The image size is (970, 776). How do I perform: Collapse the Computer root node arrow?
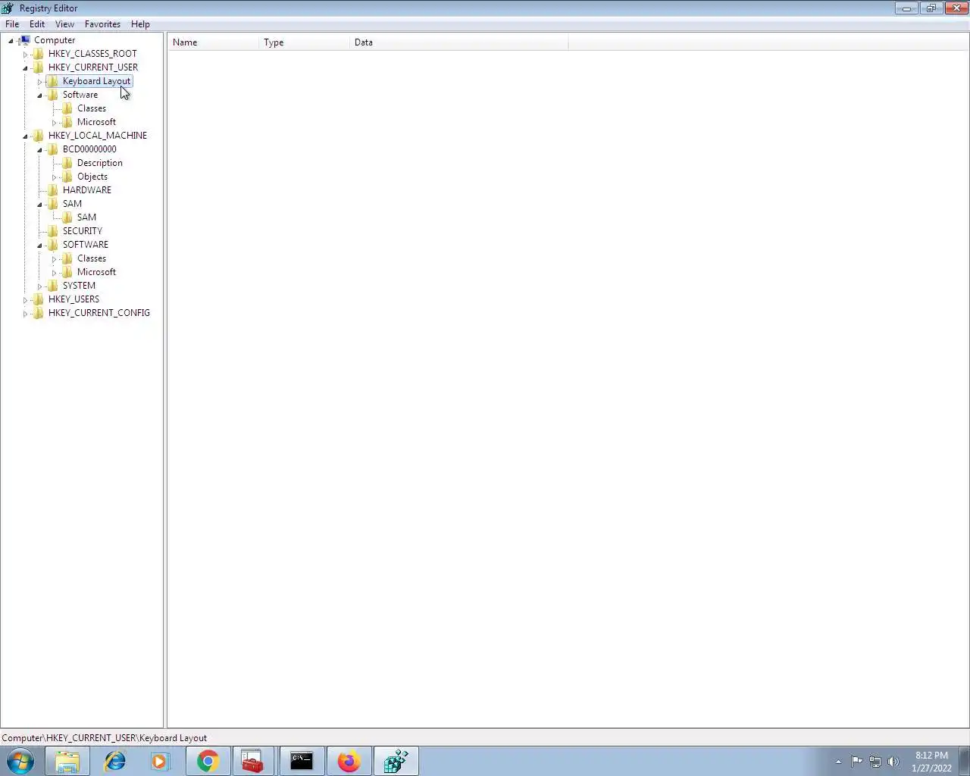tap(11, 41)
